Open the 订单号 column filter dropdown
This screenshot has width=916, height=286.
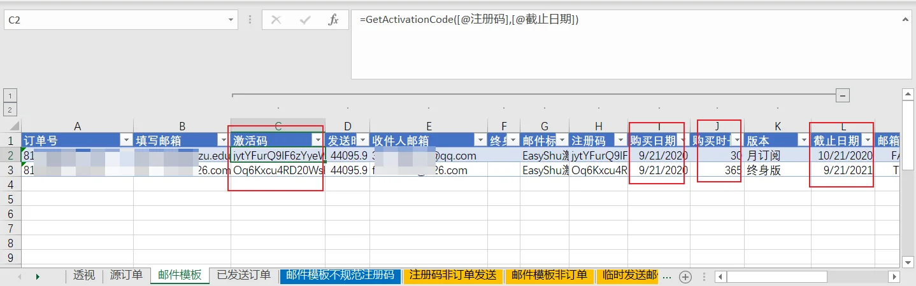126,140
